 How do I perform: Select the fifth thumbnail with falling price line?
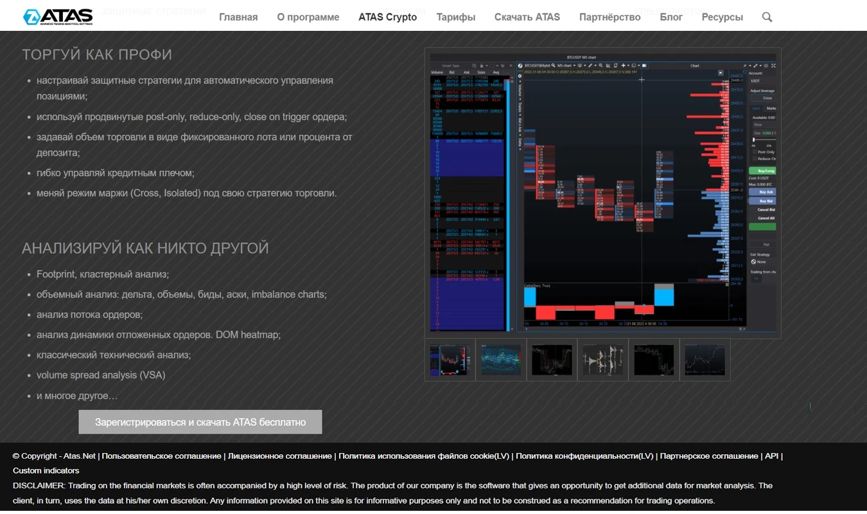click(654, 360)
